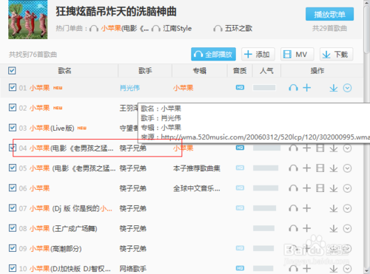Click 播放歌单 to play the playlist
Image resolution: width=370 pixels, height=274 pixels.
[x=329, y=14]
